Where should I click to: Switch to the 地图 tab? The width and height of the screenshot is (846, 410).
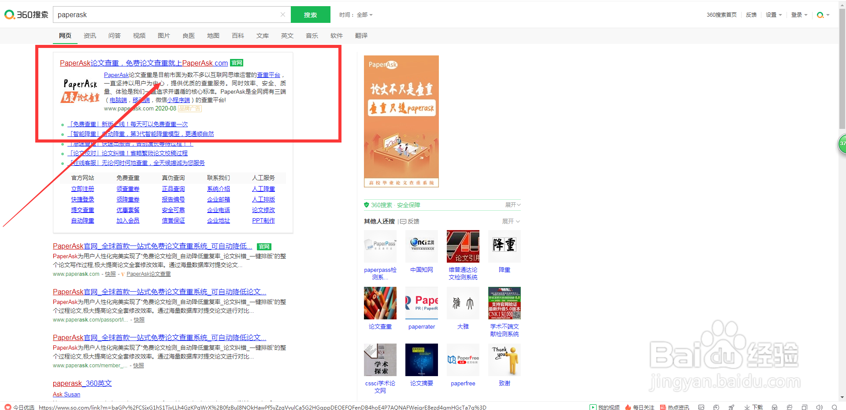click(213, 36)
